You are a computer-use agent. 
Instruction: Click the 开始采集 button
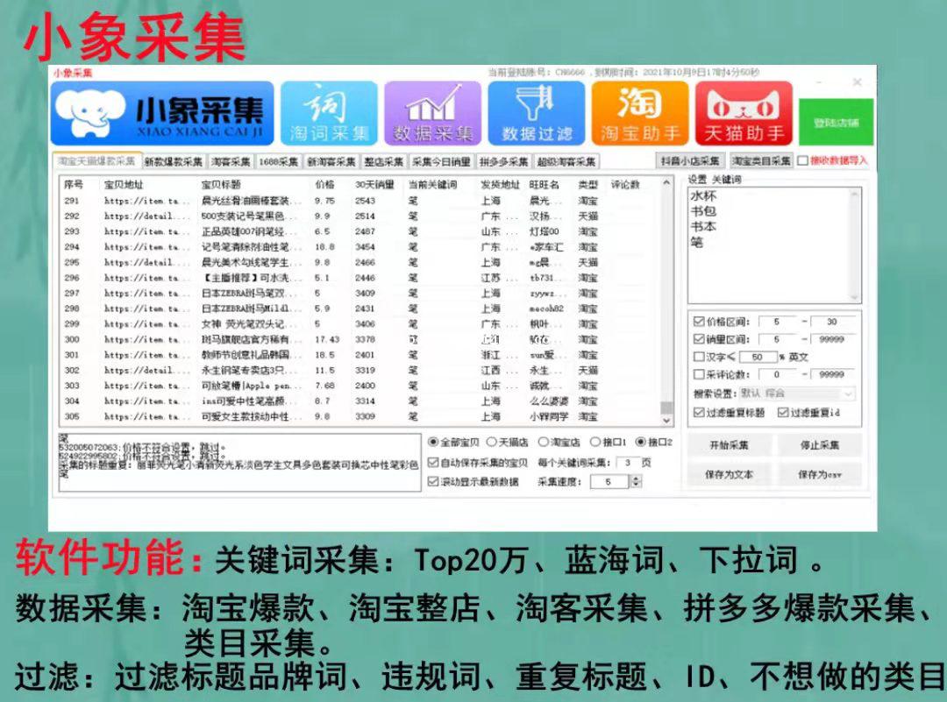click(x=729, y=445)
